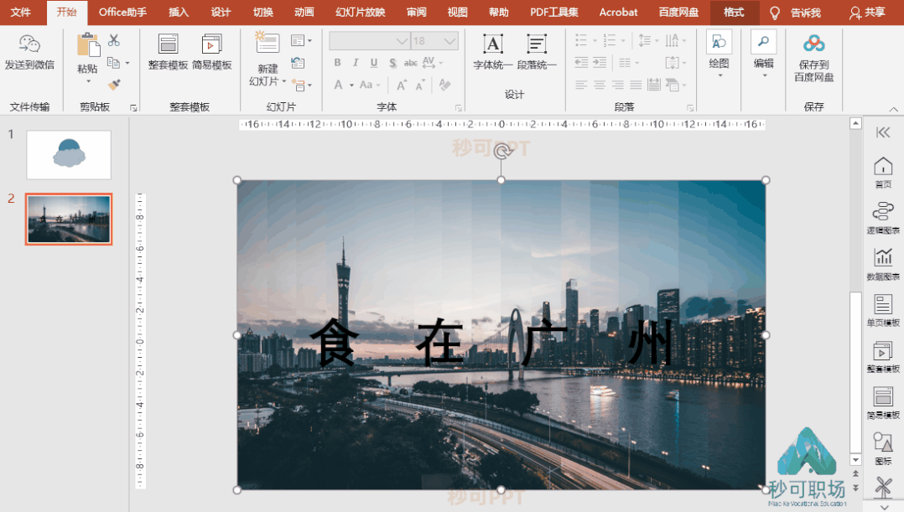Open 单页模板 single-page templates in sidebar
Screen dimensions: 904x512
[x=883, y=310]
